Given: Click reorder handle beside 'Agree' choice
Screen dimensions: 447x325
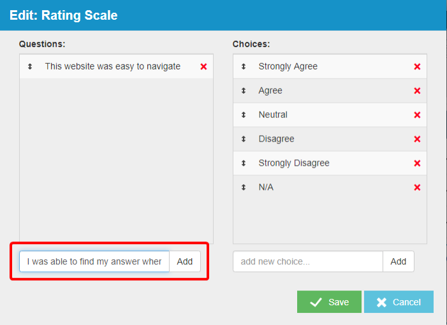Looking at the screenshot, I should 244,90.
